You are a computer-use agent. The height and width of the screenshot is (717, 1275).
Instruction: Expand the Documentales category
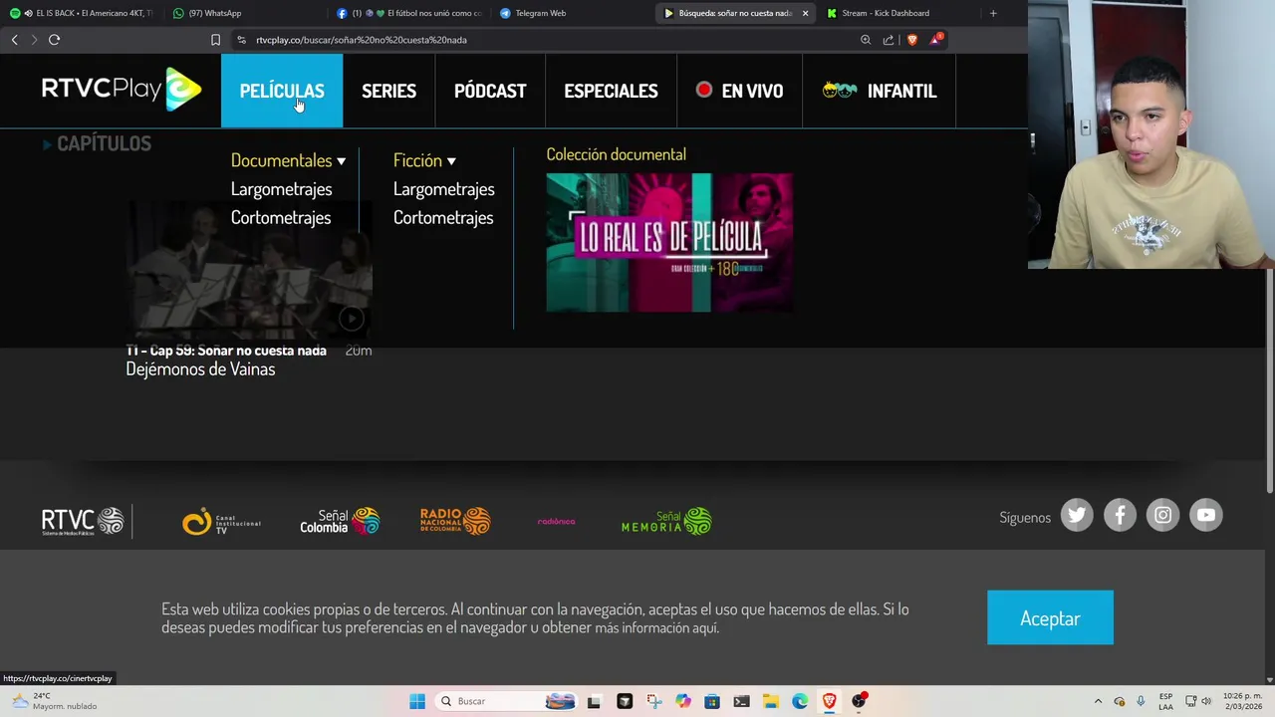pyautogui.click(x=288, y=160)
